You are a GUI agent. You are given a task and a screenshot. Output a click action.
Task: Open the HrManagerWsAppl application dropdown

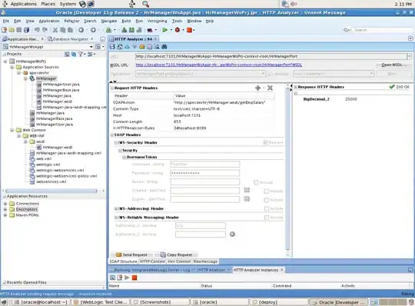click(x=91, y=47)
